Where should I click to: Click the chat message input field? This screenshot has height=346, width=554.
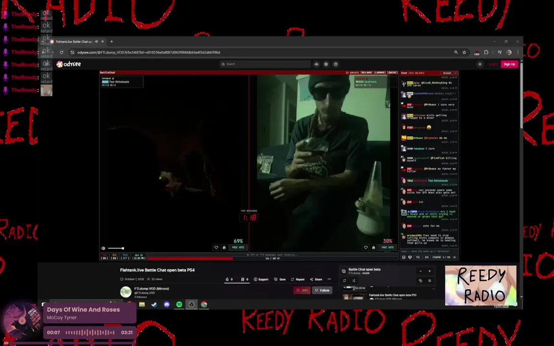[429, 251]
